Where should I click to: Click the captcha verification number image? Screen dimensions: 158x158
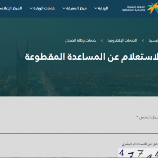[x=138, y=153]
